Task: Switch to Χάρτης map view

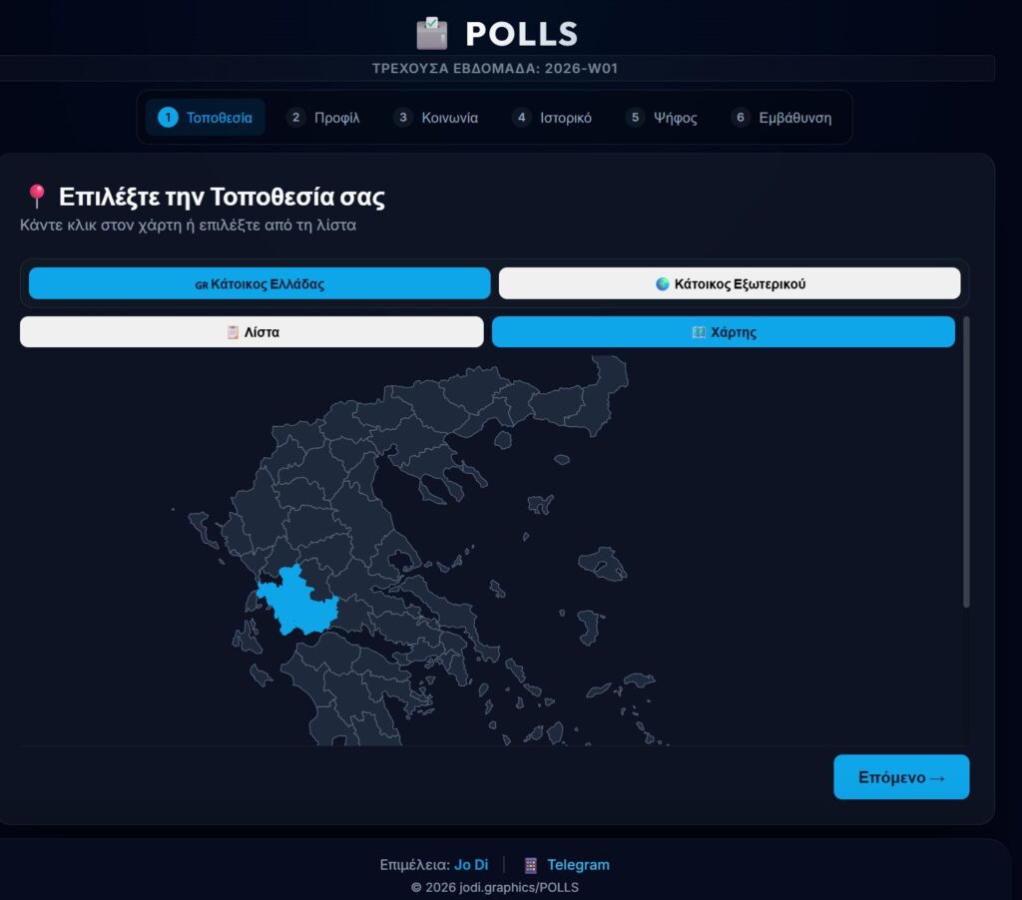Action: [x=724, y=332]
